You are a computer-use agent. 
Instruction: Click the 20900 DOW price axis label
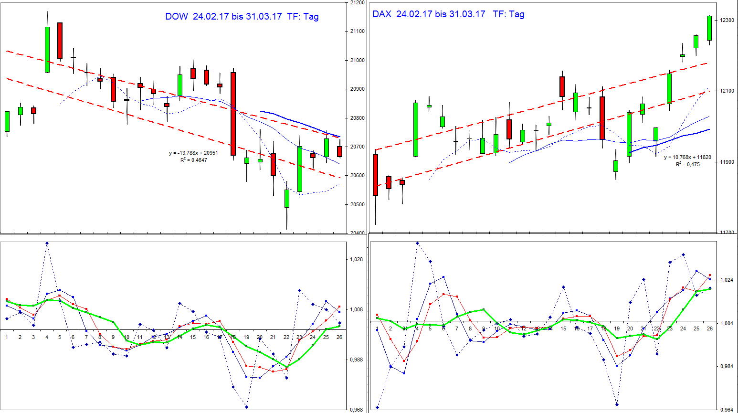(x=357, y=89)
